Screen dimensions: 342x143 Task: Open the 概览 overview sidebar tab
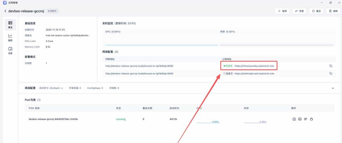pyautogui.click(x=10, y=25)
